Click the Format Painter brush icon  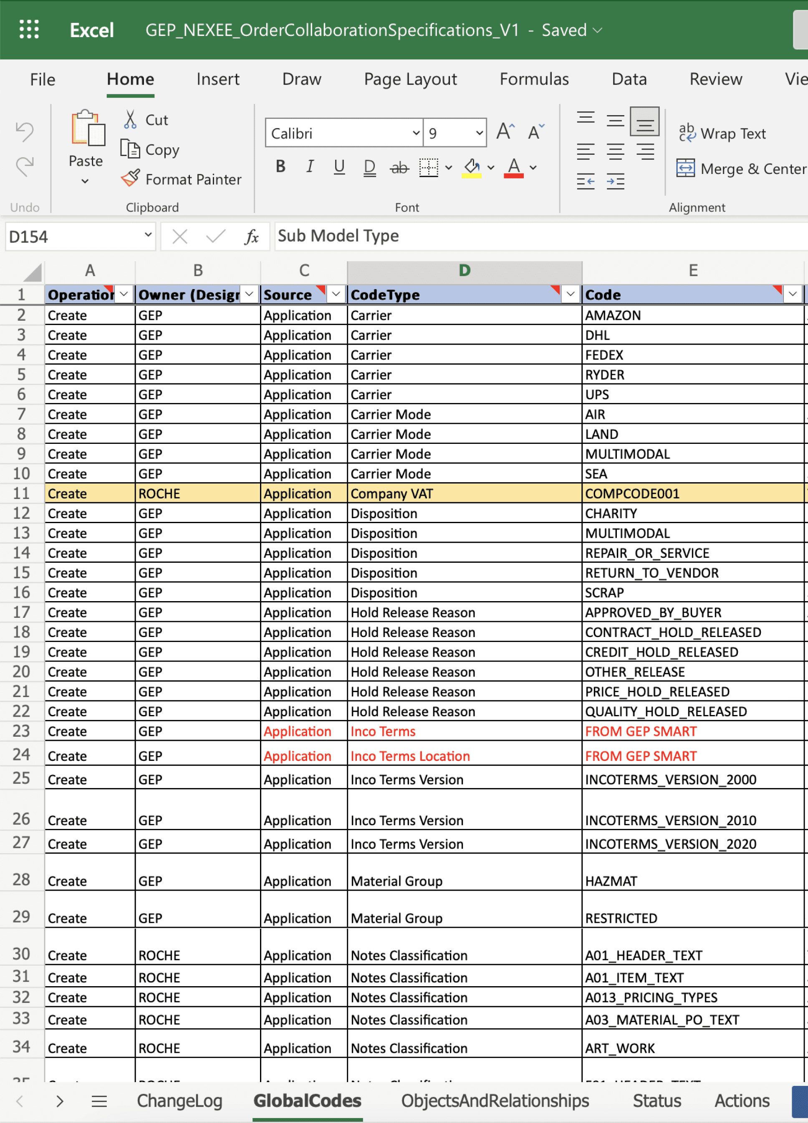[x=130, y=178]
